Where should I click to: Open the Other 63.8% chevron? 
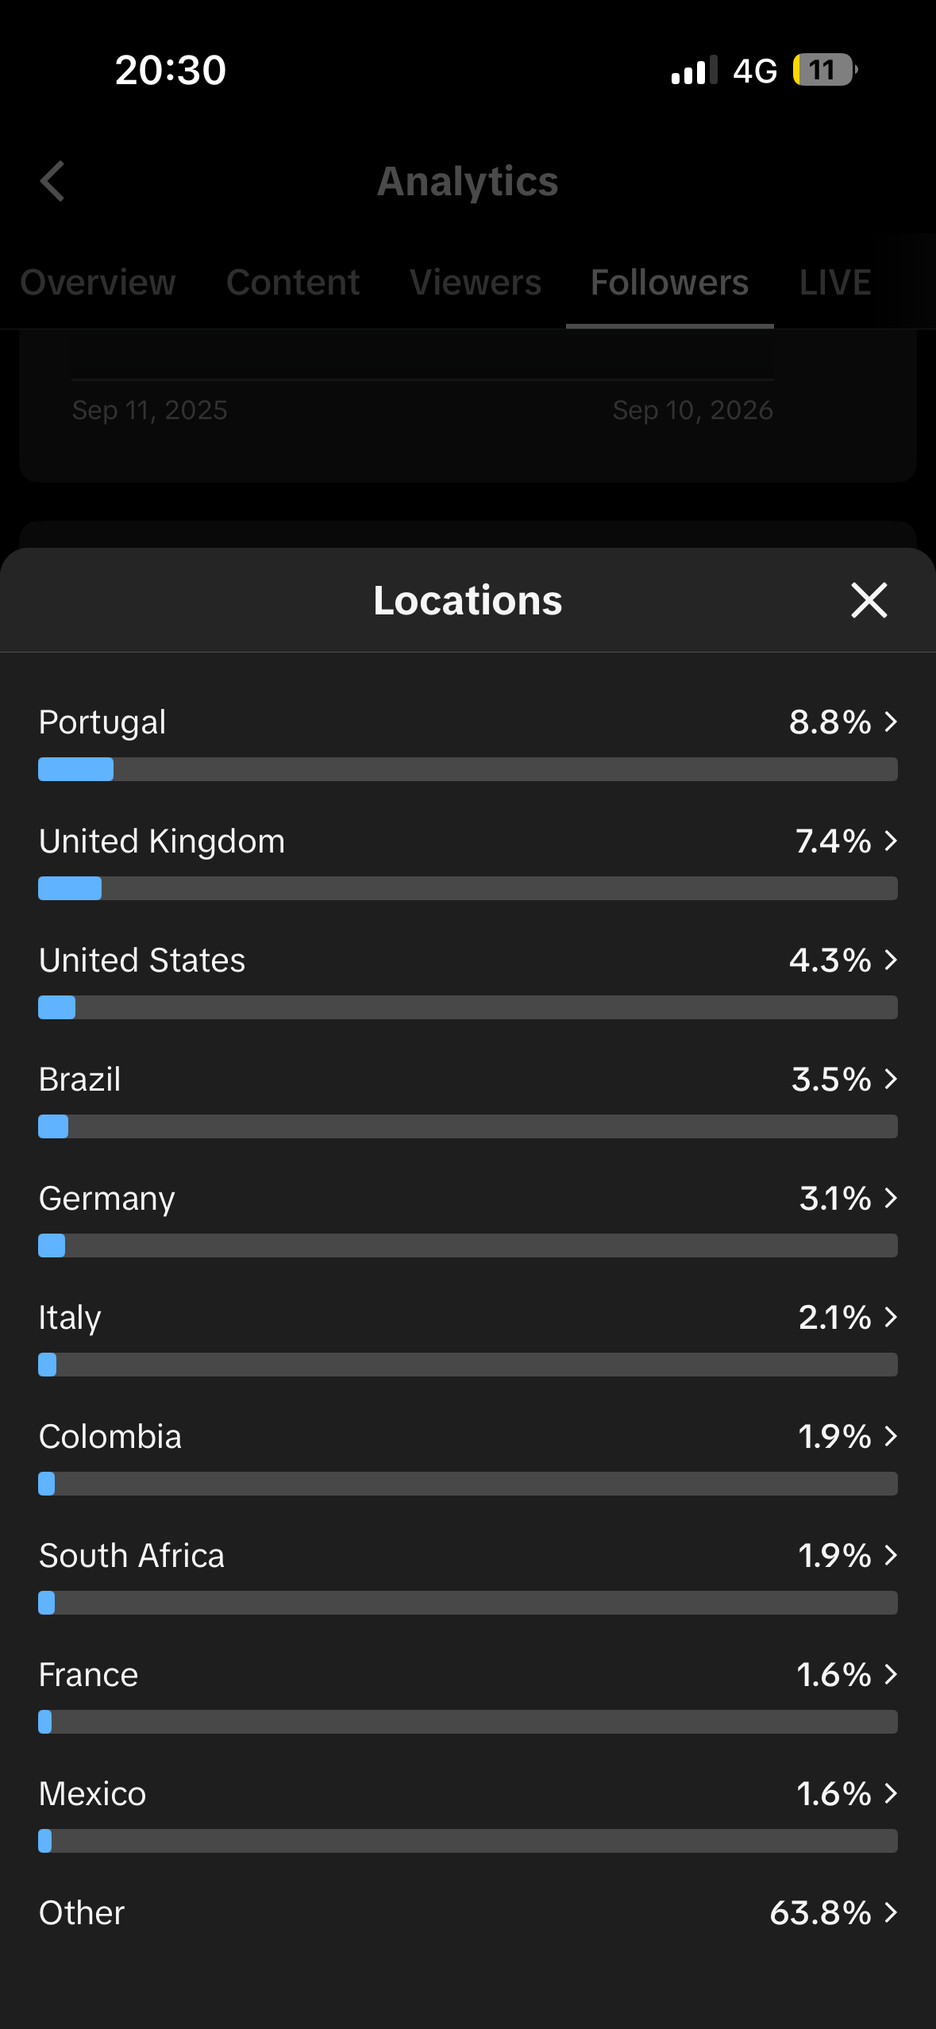point(891,1912)
